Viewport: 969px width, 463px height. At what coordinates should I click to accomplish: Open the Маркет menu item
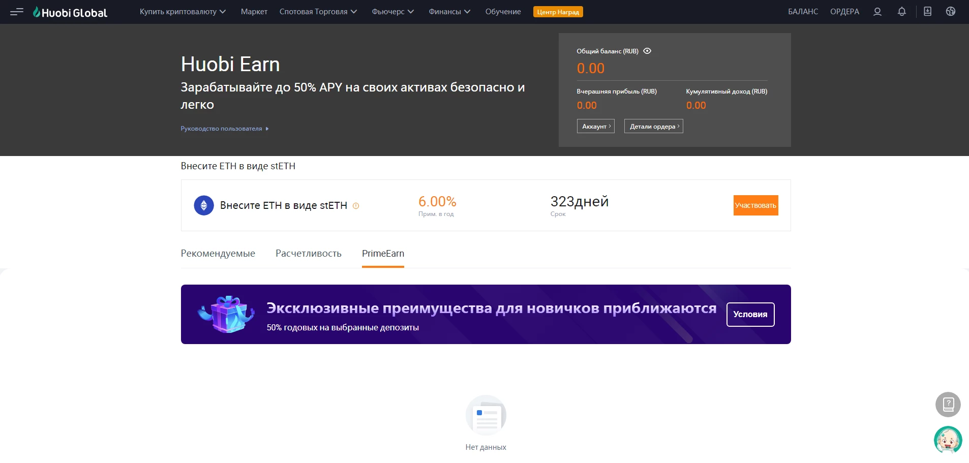click(254, 12)
